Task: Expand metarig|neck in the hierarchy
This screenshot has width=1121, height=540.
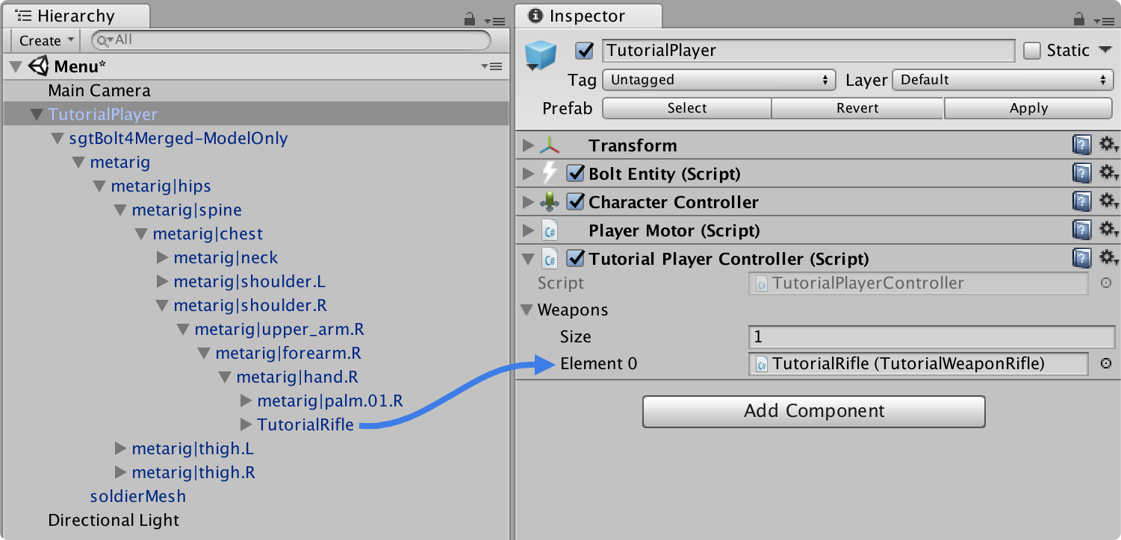Action: (162, 258)
